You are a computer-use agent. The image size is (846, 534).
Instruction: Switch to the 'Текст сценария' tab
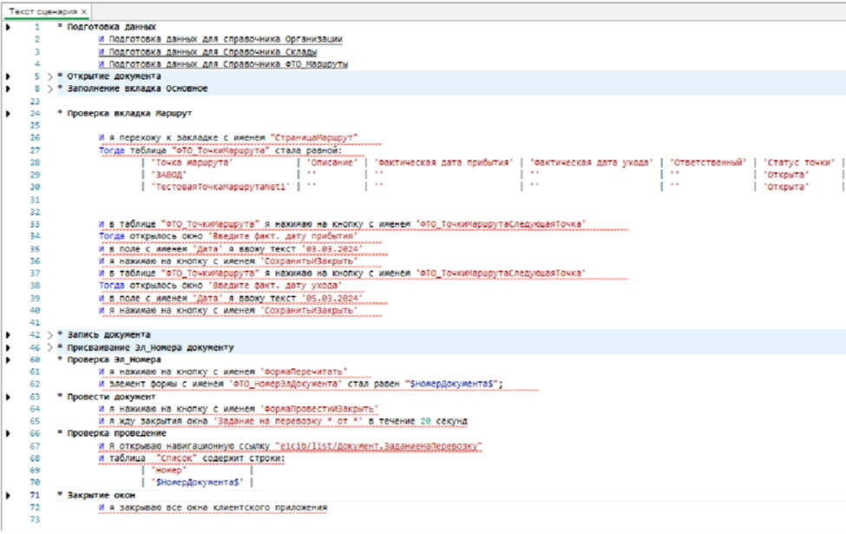[x=42, y=11]
